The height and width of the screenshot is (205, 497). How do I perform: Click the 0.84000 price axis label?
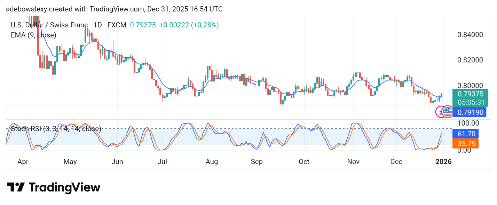point(470,35)
